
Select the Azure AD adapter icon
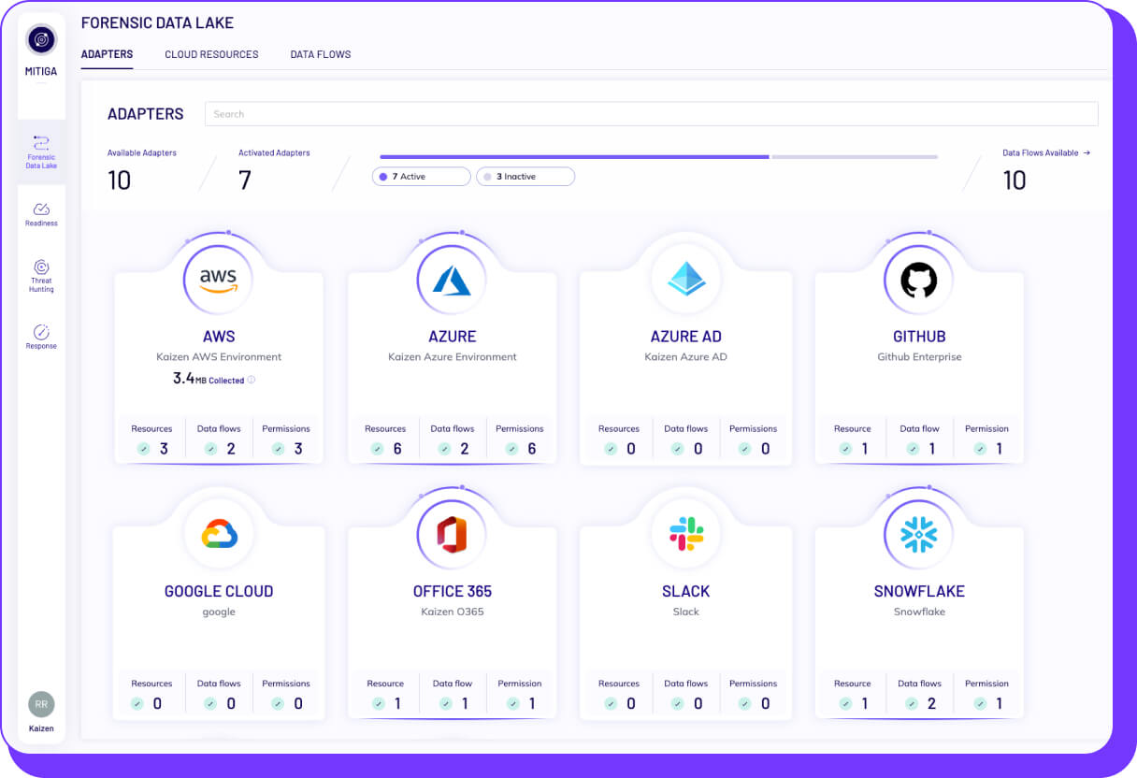[x=685, y=278]
